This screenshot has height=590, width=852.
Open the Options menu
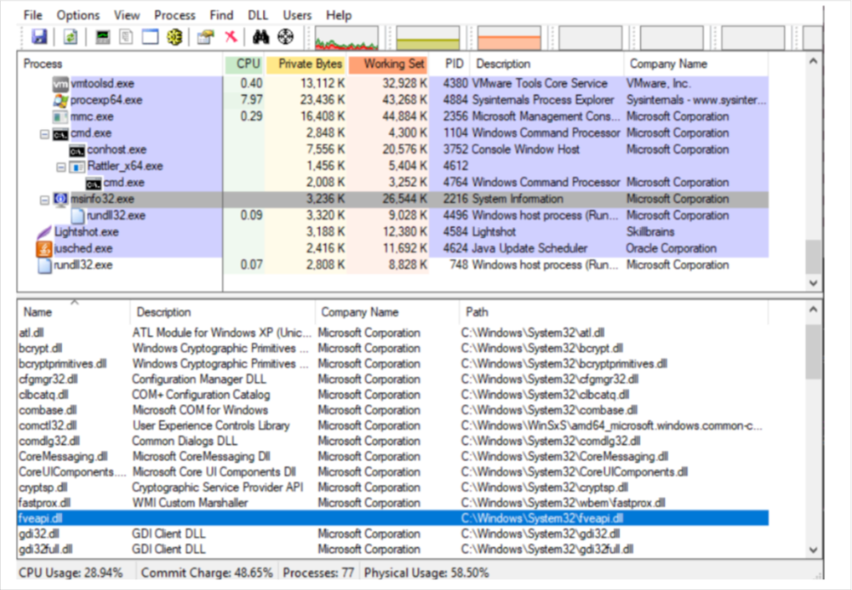point(77,14)
